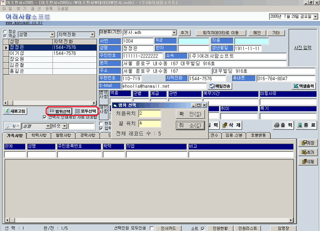
Task: Select the 정순 ascending radio button
Action: [x=5, y=32]
